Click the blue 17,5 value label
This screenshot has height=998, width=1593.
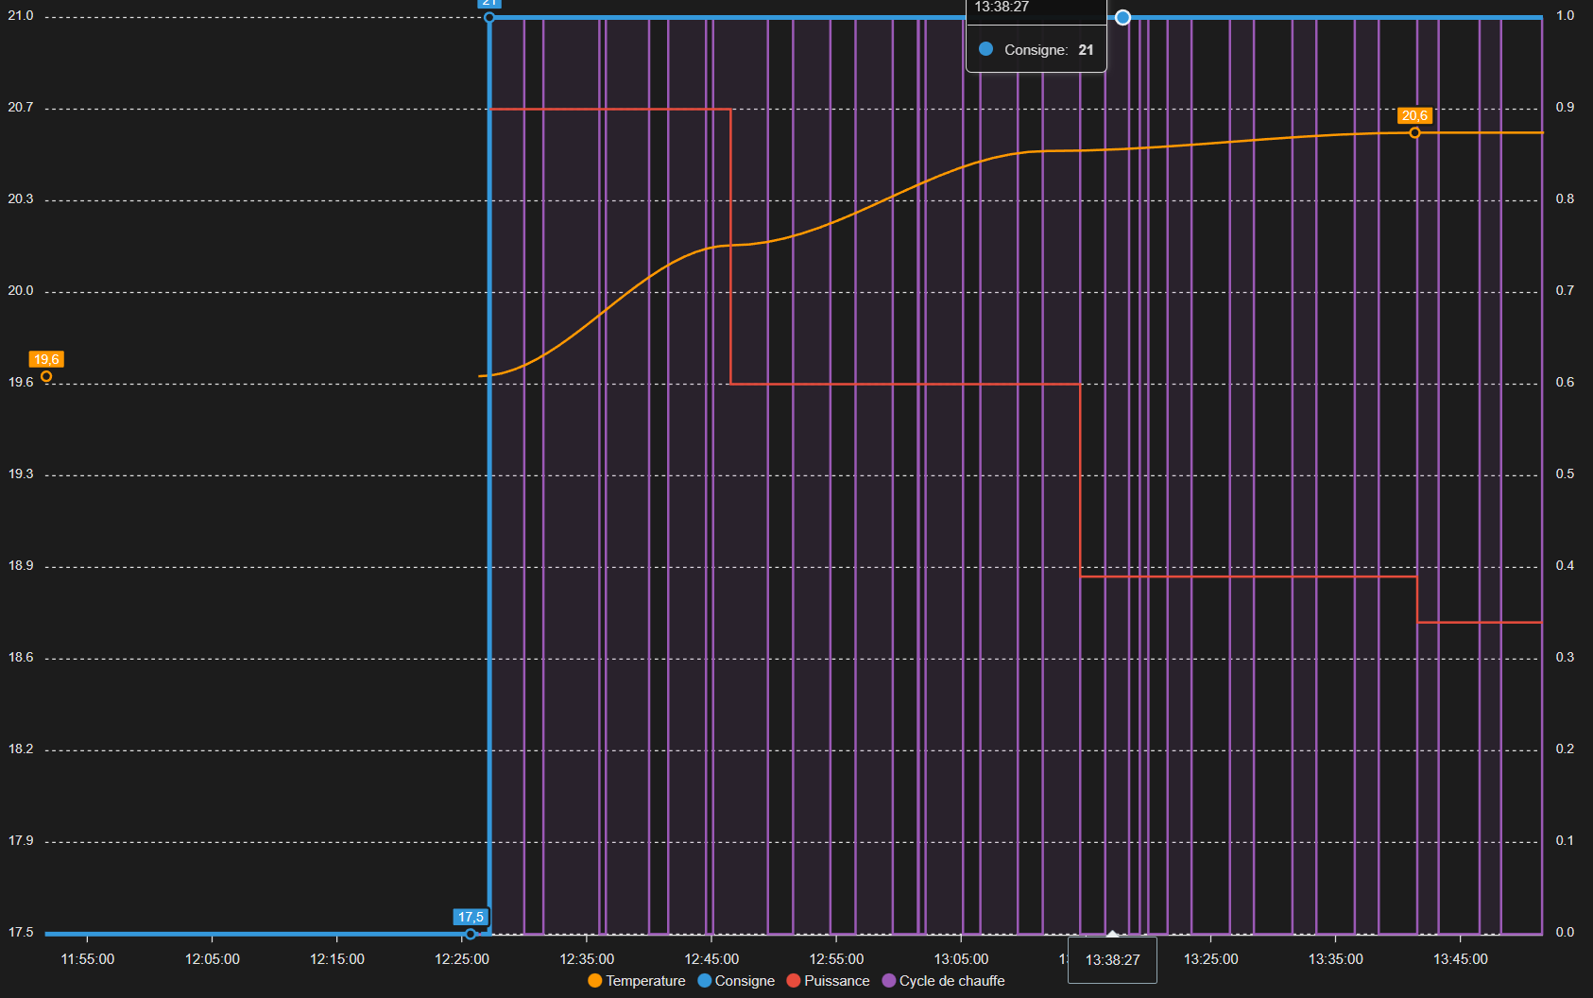(x=471, y=917)
